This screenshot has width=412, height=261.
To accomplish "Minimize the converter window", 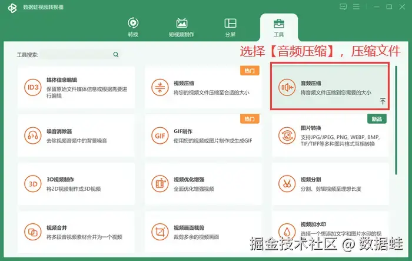I will (377, 7).
